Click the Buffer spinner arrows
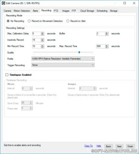139x154 pixels. [x=107, y=34]
